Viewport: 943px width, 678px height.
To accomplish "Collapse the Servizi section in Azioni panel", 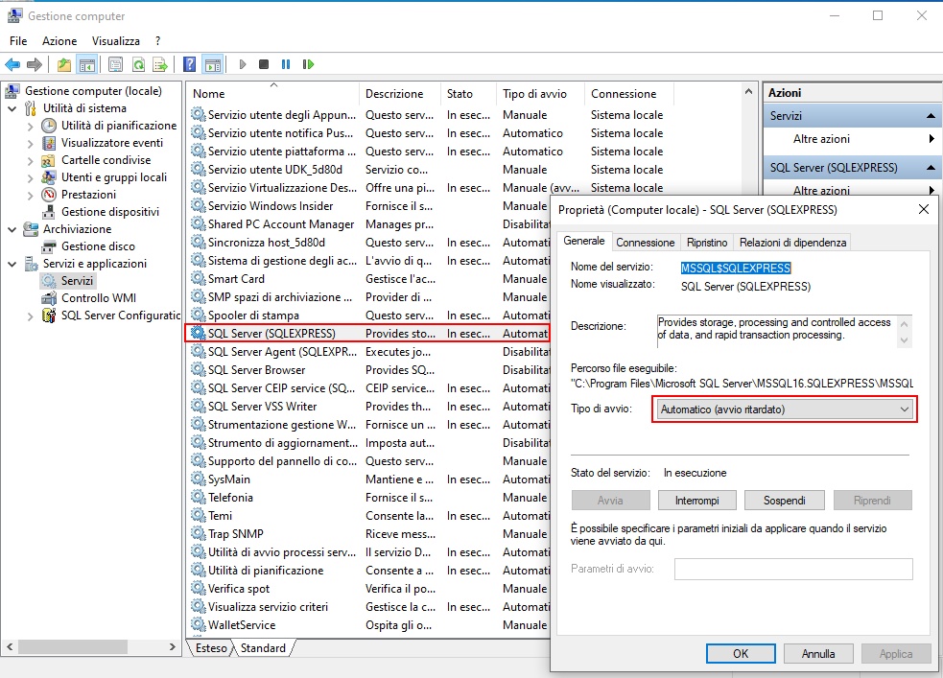I will point(931,116).
